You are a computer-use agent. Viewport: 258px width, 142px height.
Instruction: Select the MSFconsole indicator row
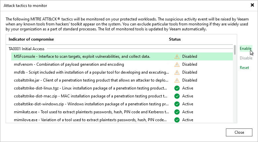(x=82, y=56)
